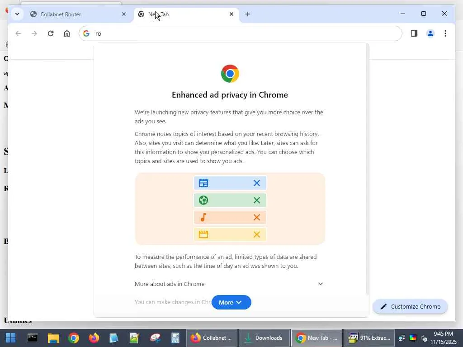The width and height of the screenshot is (463, 347).
Task: Open the Windows Start menu
Action: click(x=11, y=338)
